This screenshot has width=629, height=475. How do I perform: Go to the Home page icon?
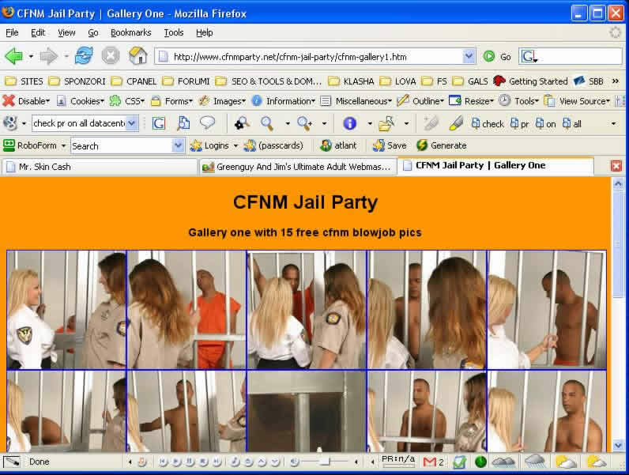(x=138, y=56)
